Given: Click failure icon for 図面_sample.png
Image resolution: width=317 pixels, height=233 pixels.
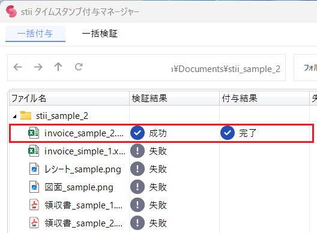Looking at the screenshot, I should [137, 187].
